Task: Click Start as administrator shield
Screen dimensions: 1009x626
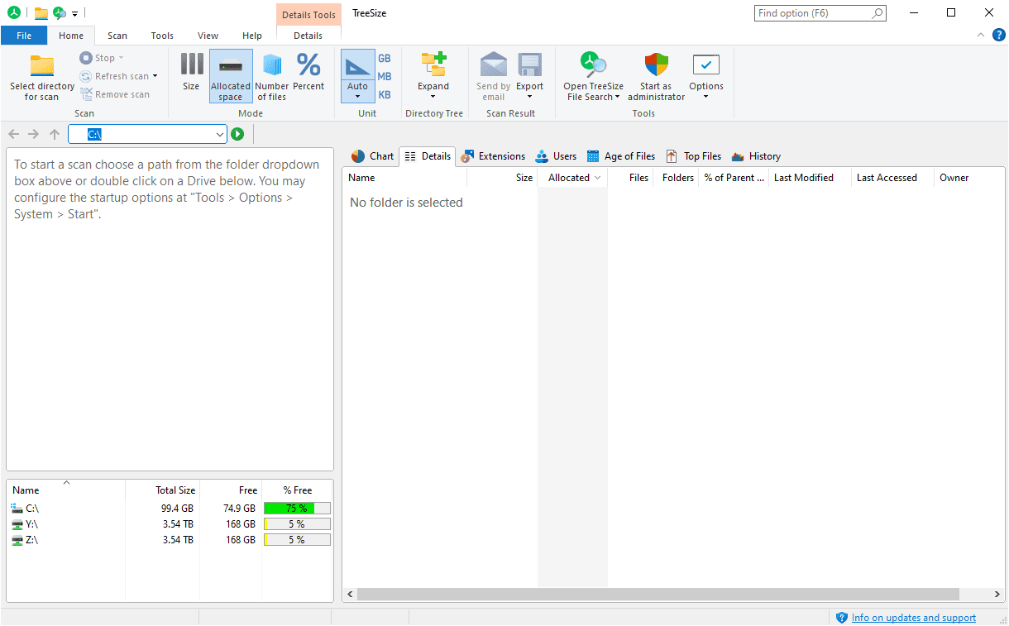Action: pos(656,65)
